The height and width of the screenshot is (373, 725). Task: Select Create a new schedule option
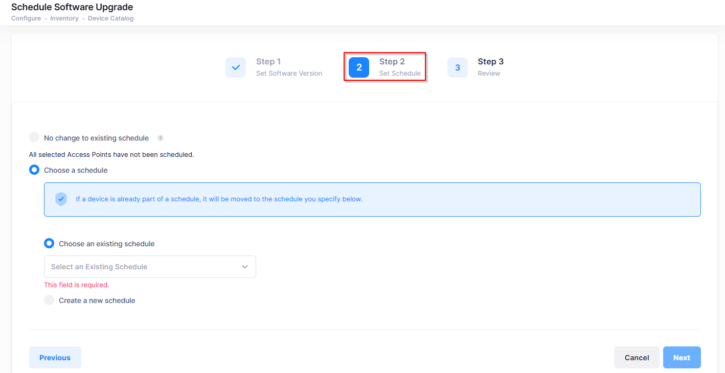click(x=49, y=300)
